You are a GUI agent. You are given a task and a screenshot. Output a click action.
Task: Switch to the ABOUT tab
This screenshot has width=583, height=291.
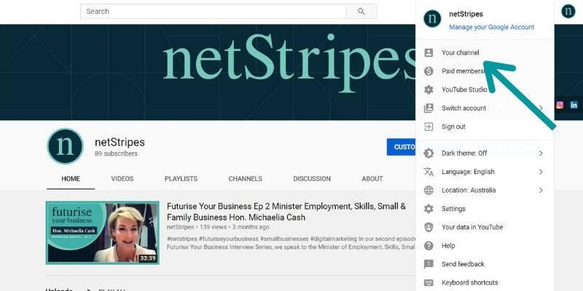click(372, 179)
